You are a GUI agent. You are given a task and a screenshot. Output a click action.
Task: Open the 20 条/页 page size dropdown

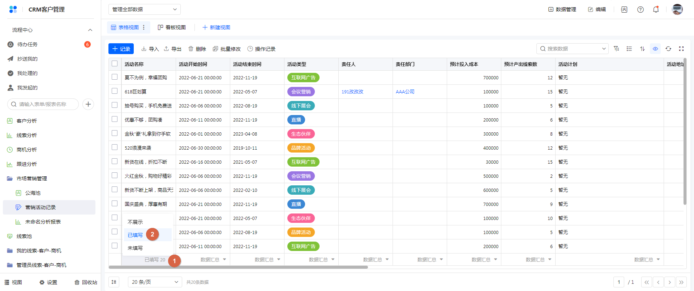pyautogui.click(x=155, y=282)
